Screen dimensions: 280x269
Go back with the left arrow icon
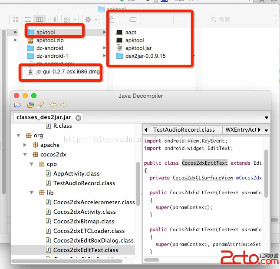pyautogui.click(x=53, y=105)
